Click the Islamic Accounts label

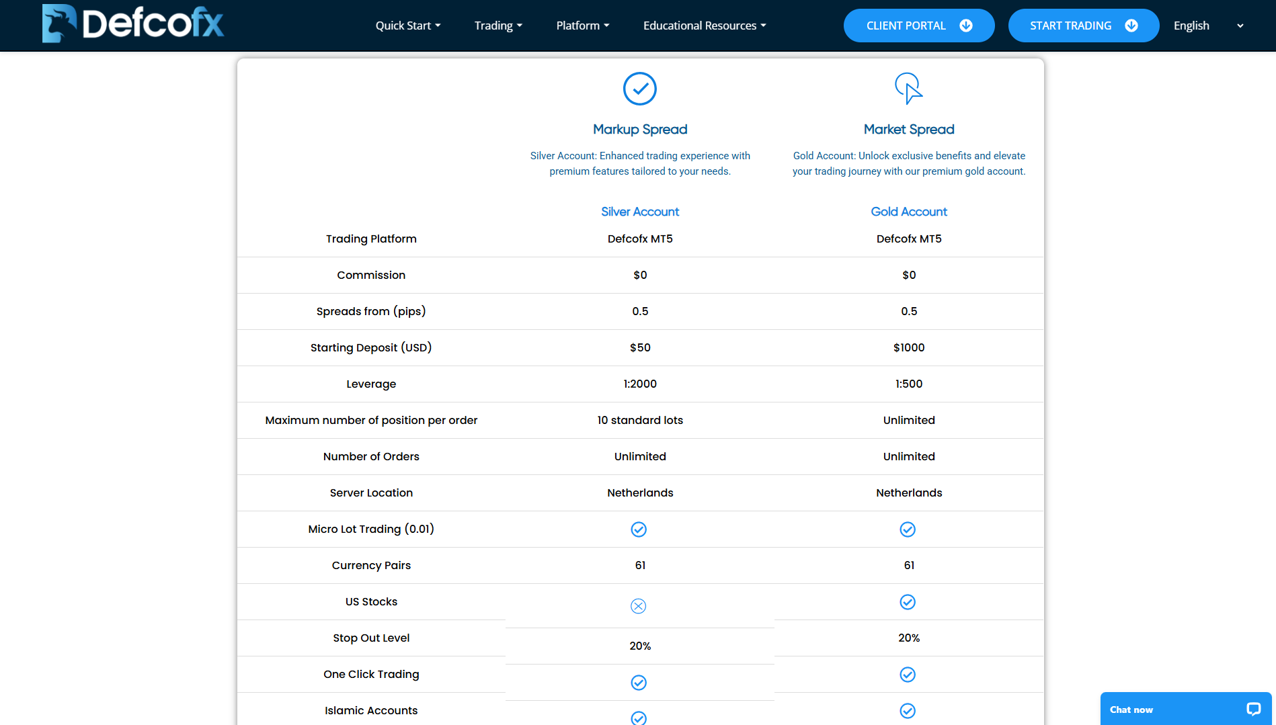[371, 710]
